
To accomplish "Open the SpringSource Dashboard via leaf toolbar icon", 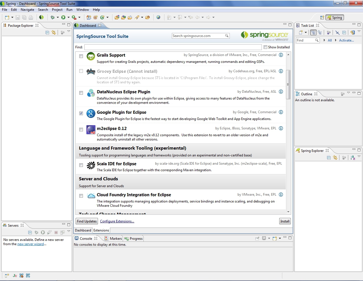I will tap(41, 17).
